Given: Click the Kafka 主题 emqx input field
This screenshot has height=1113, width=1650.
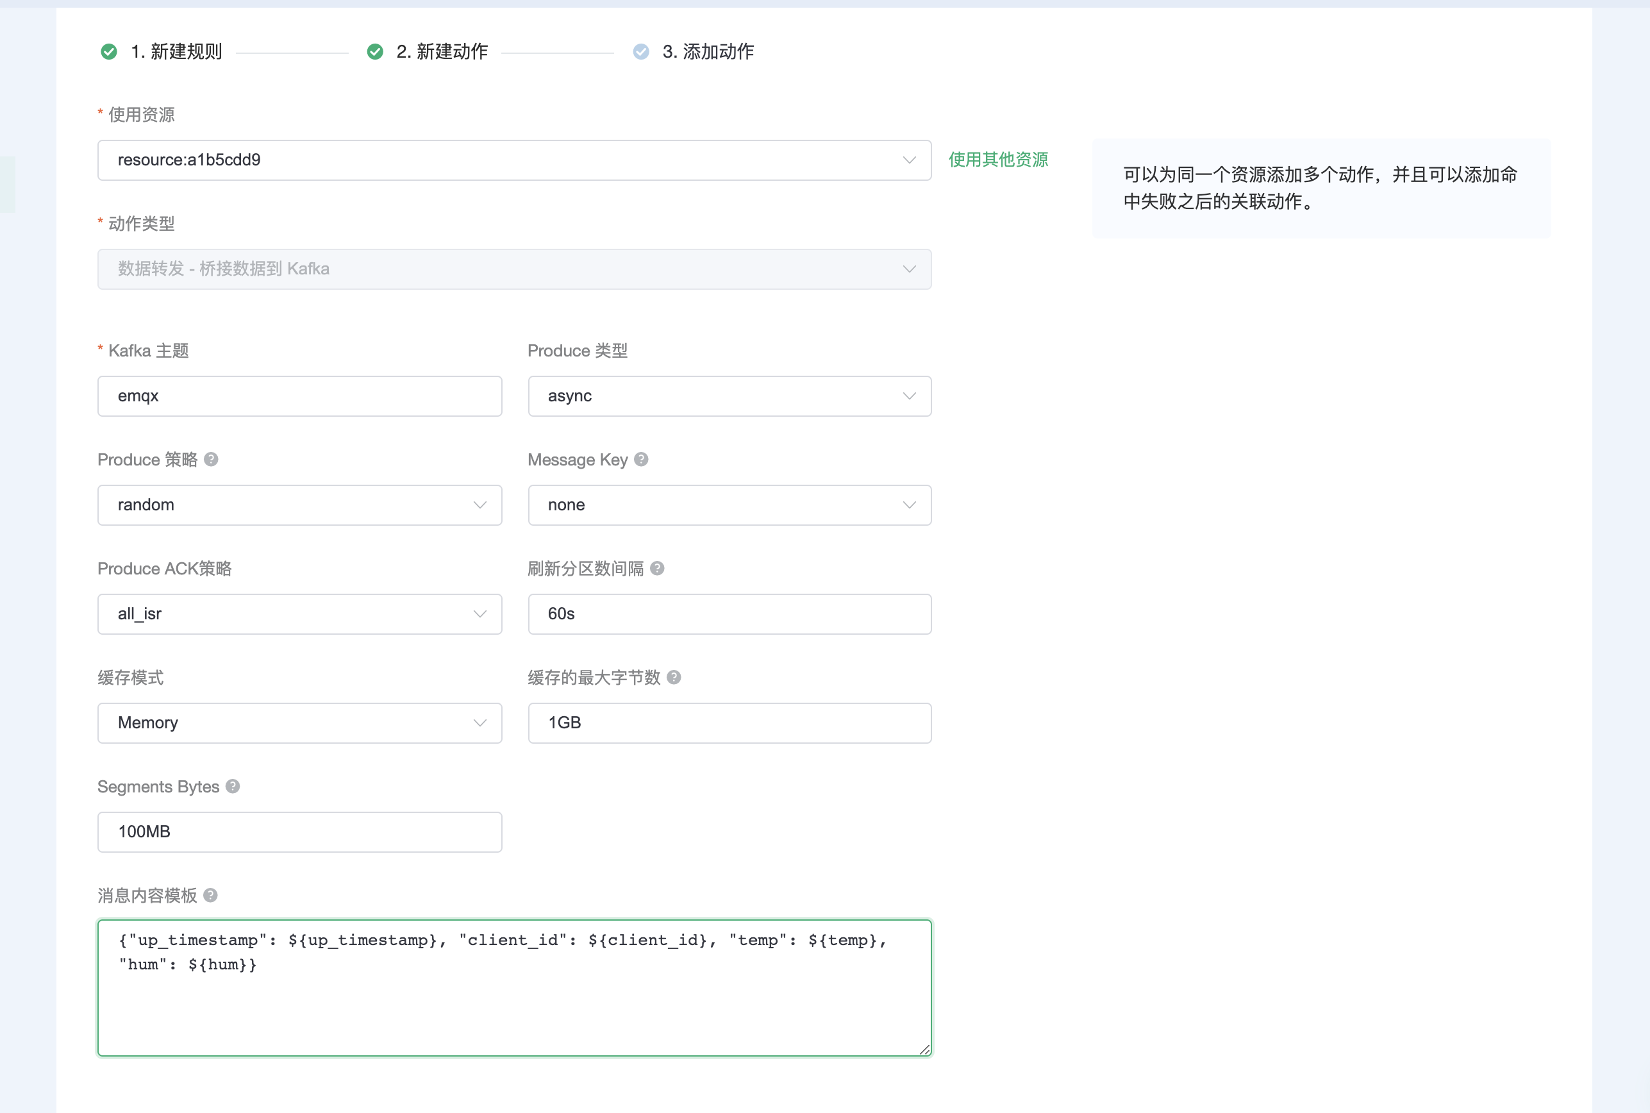Looking at the screenshot, I should [x=299, y=396].
